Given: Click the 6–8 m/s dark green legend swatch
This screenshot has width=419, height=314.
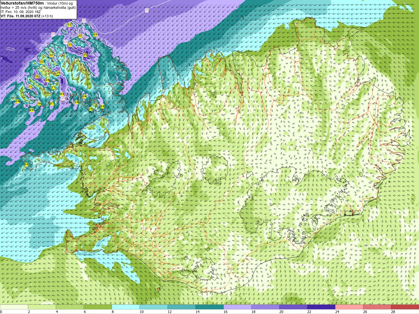Looking at the screenshot, I should (x=98, y=307).
